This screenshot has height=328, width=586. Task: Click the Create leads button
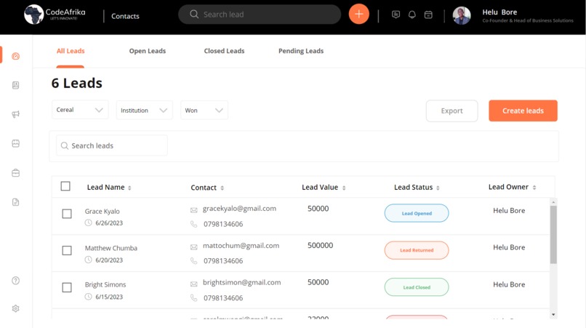pyautogui.click(x=523, y=111)
